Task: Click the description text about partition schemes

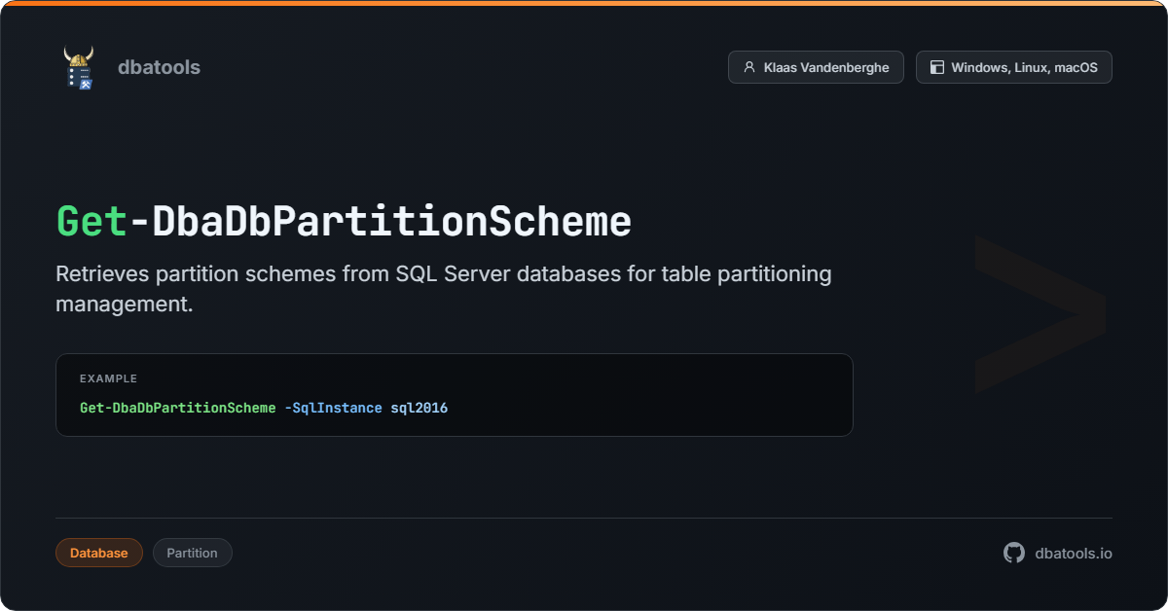Action: [444, 288]
